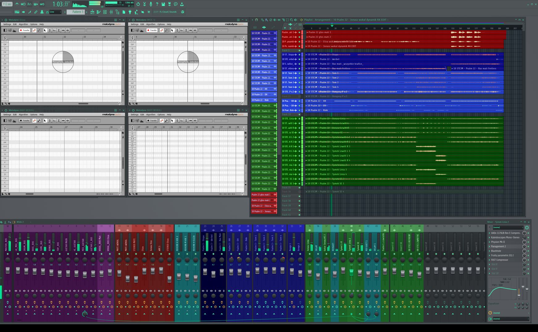Toggle the UADx 1176LN Rev E slot LED
Screen dimensions: 538x332
coord(528,233)
